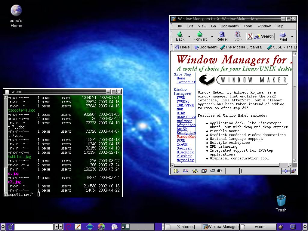
Task: Click Mozilla vertical scrollbar down arrow
Action: tap(294, 160)
